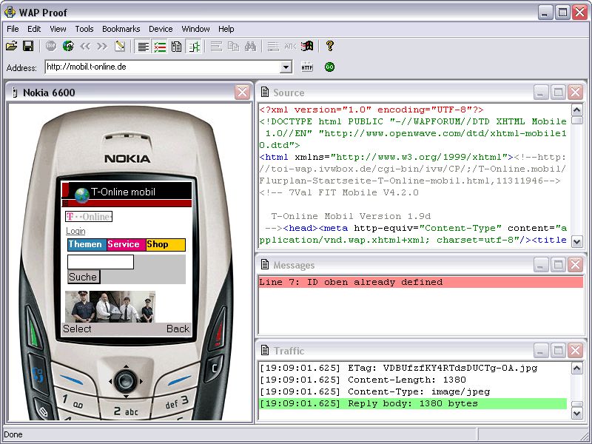Open the Device menu
Screen dimensions: 592x444
[x=161, y=29]
